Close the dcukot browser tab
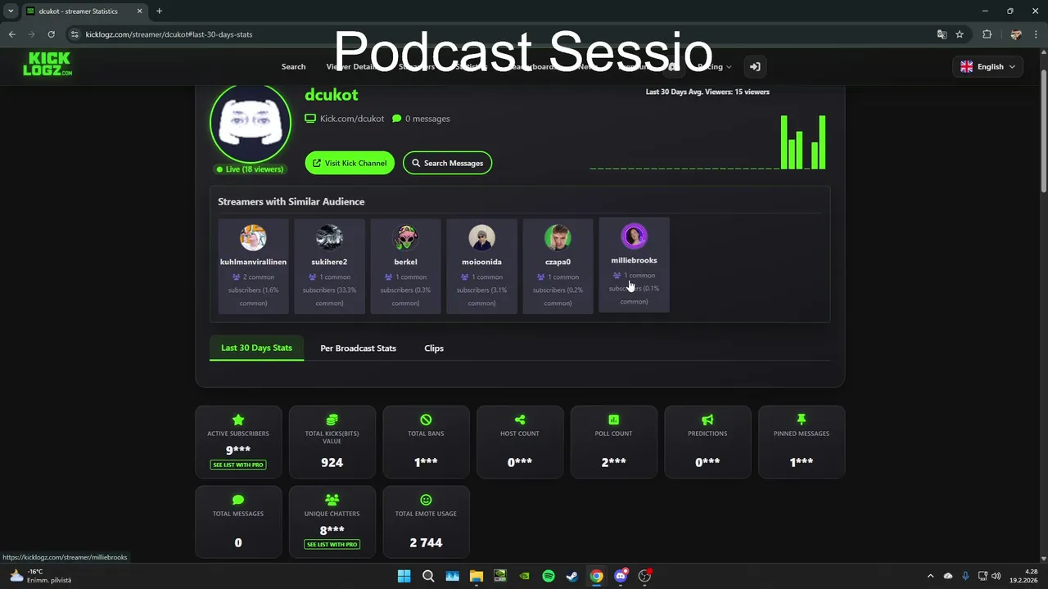1048x589 pixels. pyautogui.click(x=140, y=11)
